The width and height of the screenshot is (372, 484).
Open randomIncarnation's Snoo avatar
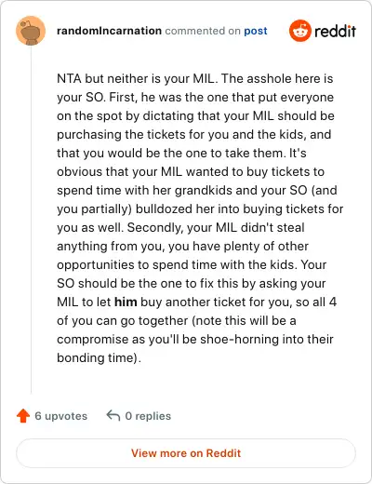point(31,31)
